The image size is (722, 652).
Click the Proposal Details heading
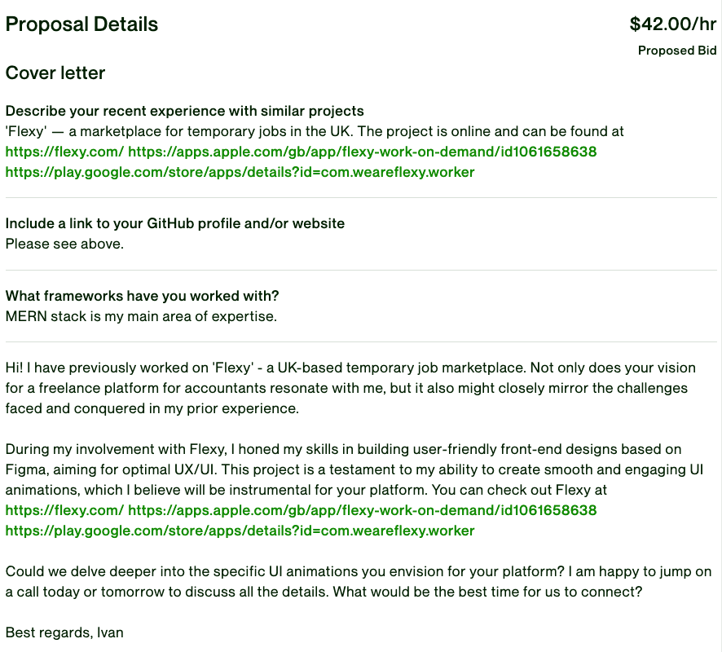click(81, 24)
